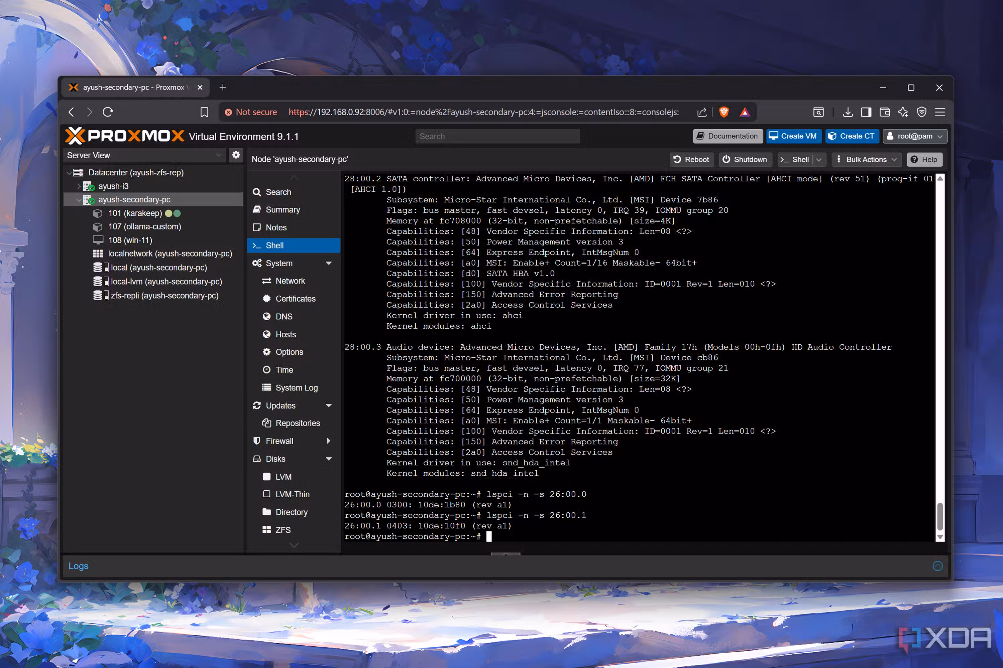Collapse the Datacenter tree node
Viewport: 1003px width, 668px height.
(69, 173)
